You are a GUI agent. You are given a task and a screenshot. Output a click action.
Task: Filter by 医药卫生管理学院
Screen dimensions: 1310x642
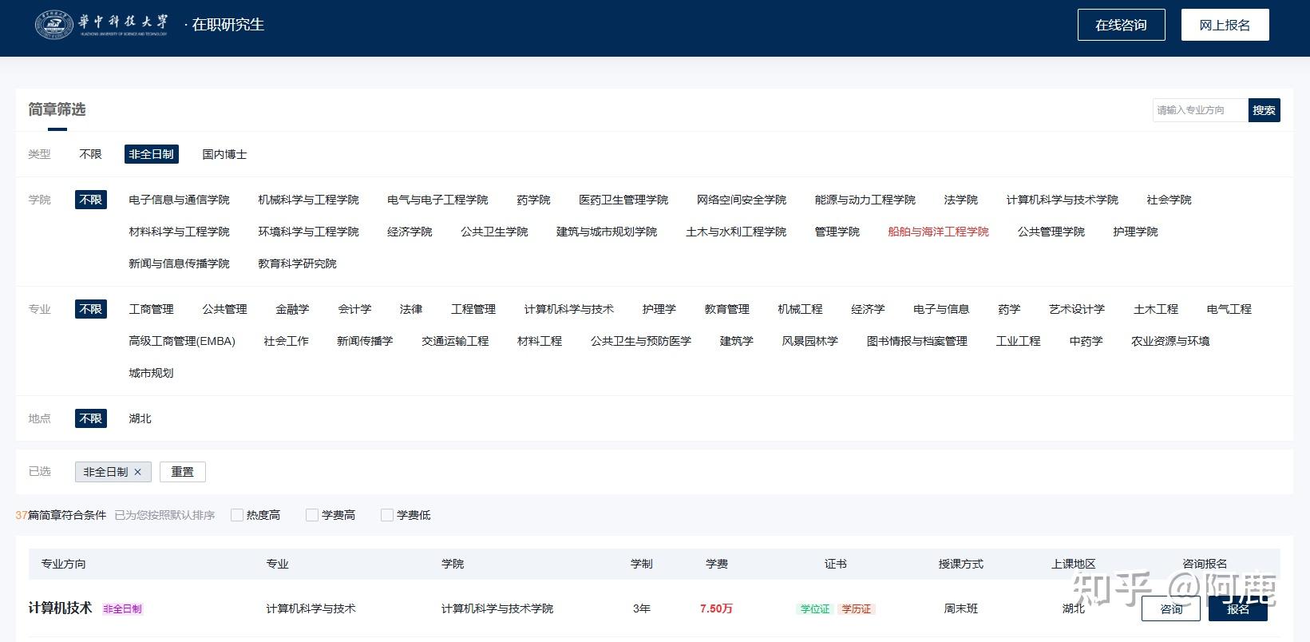pos(623,200)
